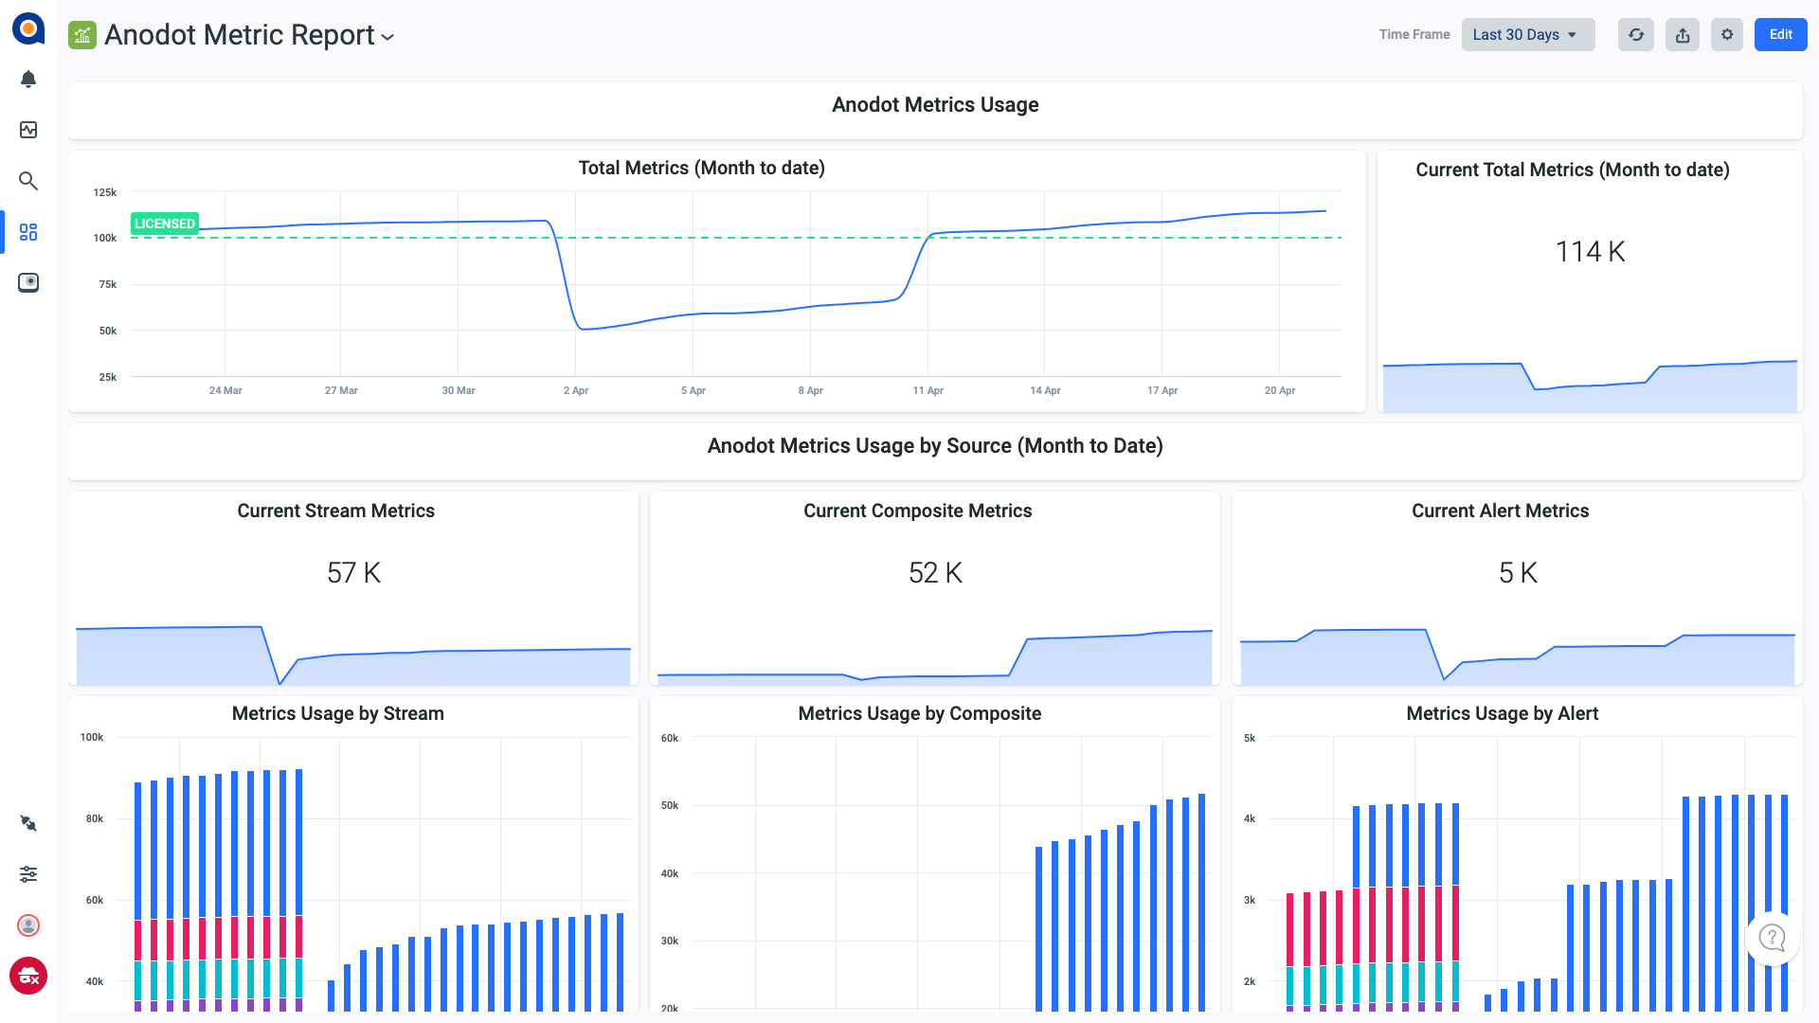Click the Anodot logo icon

coord(28,29)
